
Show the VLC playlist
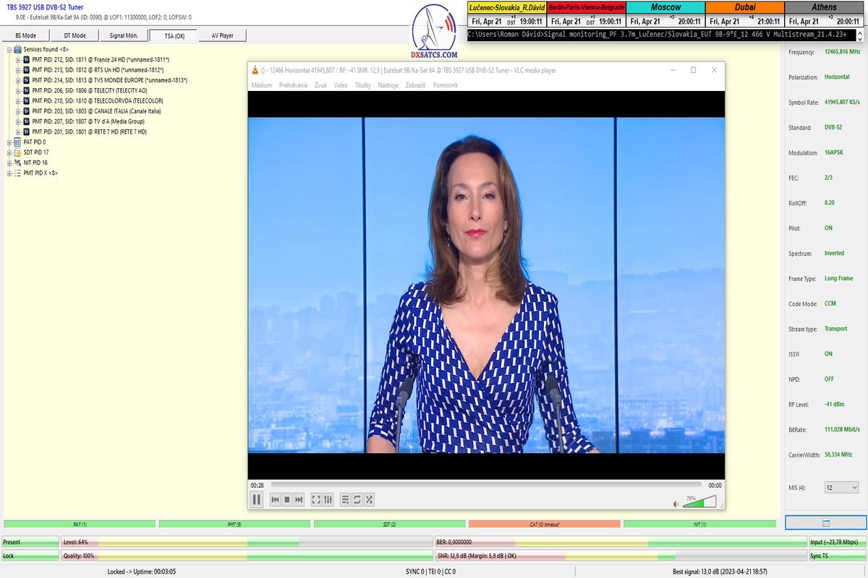pyautogui.click(x=345, y=499)
